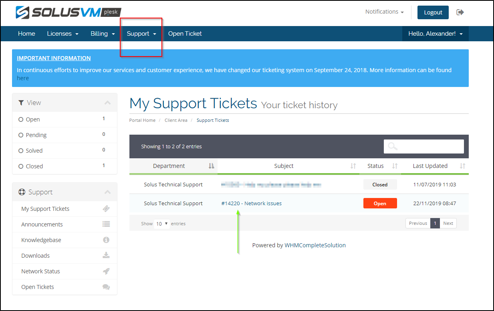
Task: Open Tickets via the chat bubble icon
Action: tap(106, 287)
